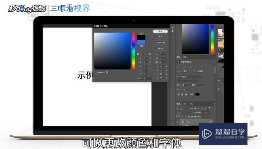Select the L lightness radio button

coord(155,54)
